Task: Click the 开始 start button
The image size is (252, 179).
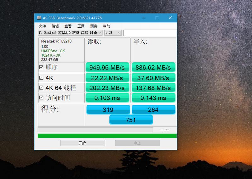Action: point(83,143)
